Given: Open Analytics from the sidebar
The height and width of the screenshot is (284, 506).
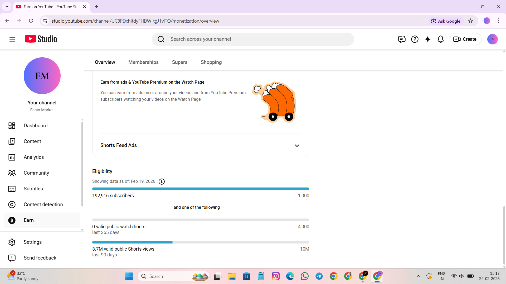Looking at the screenshot, I should click(34, 157).
